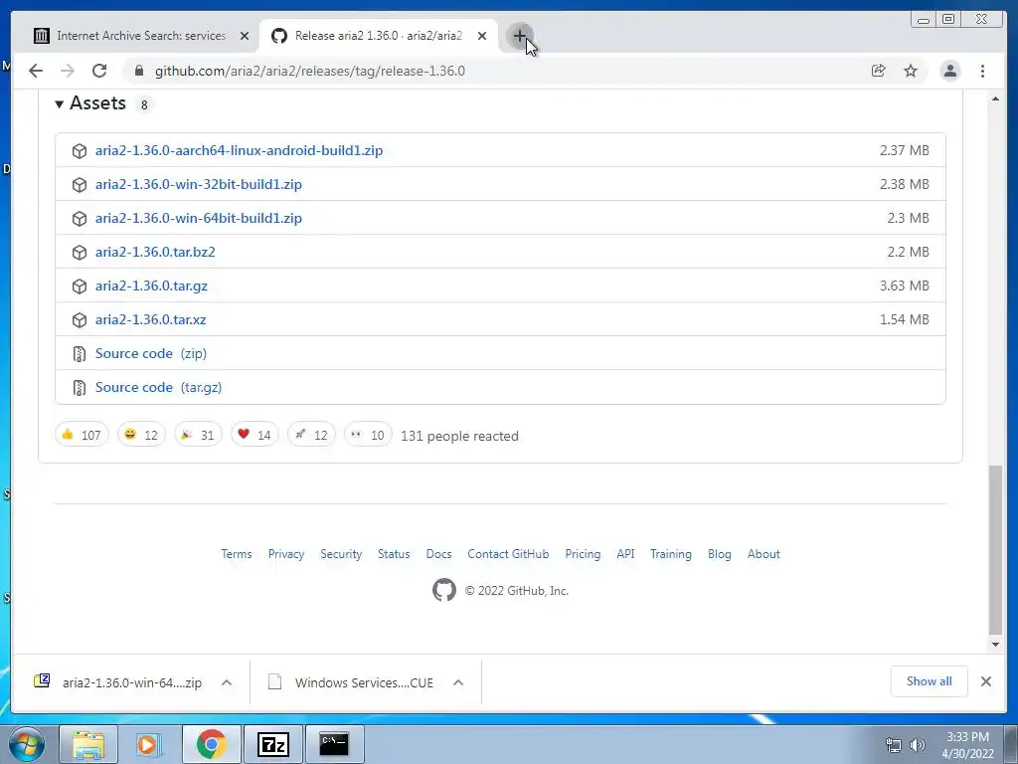Image resolution: width=1018 pixels, height=764 pixels.
Task: Open the Chrome profile menu
Action: 949,71
